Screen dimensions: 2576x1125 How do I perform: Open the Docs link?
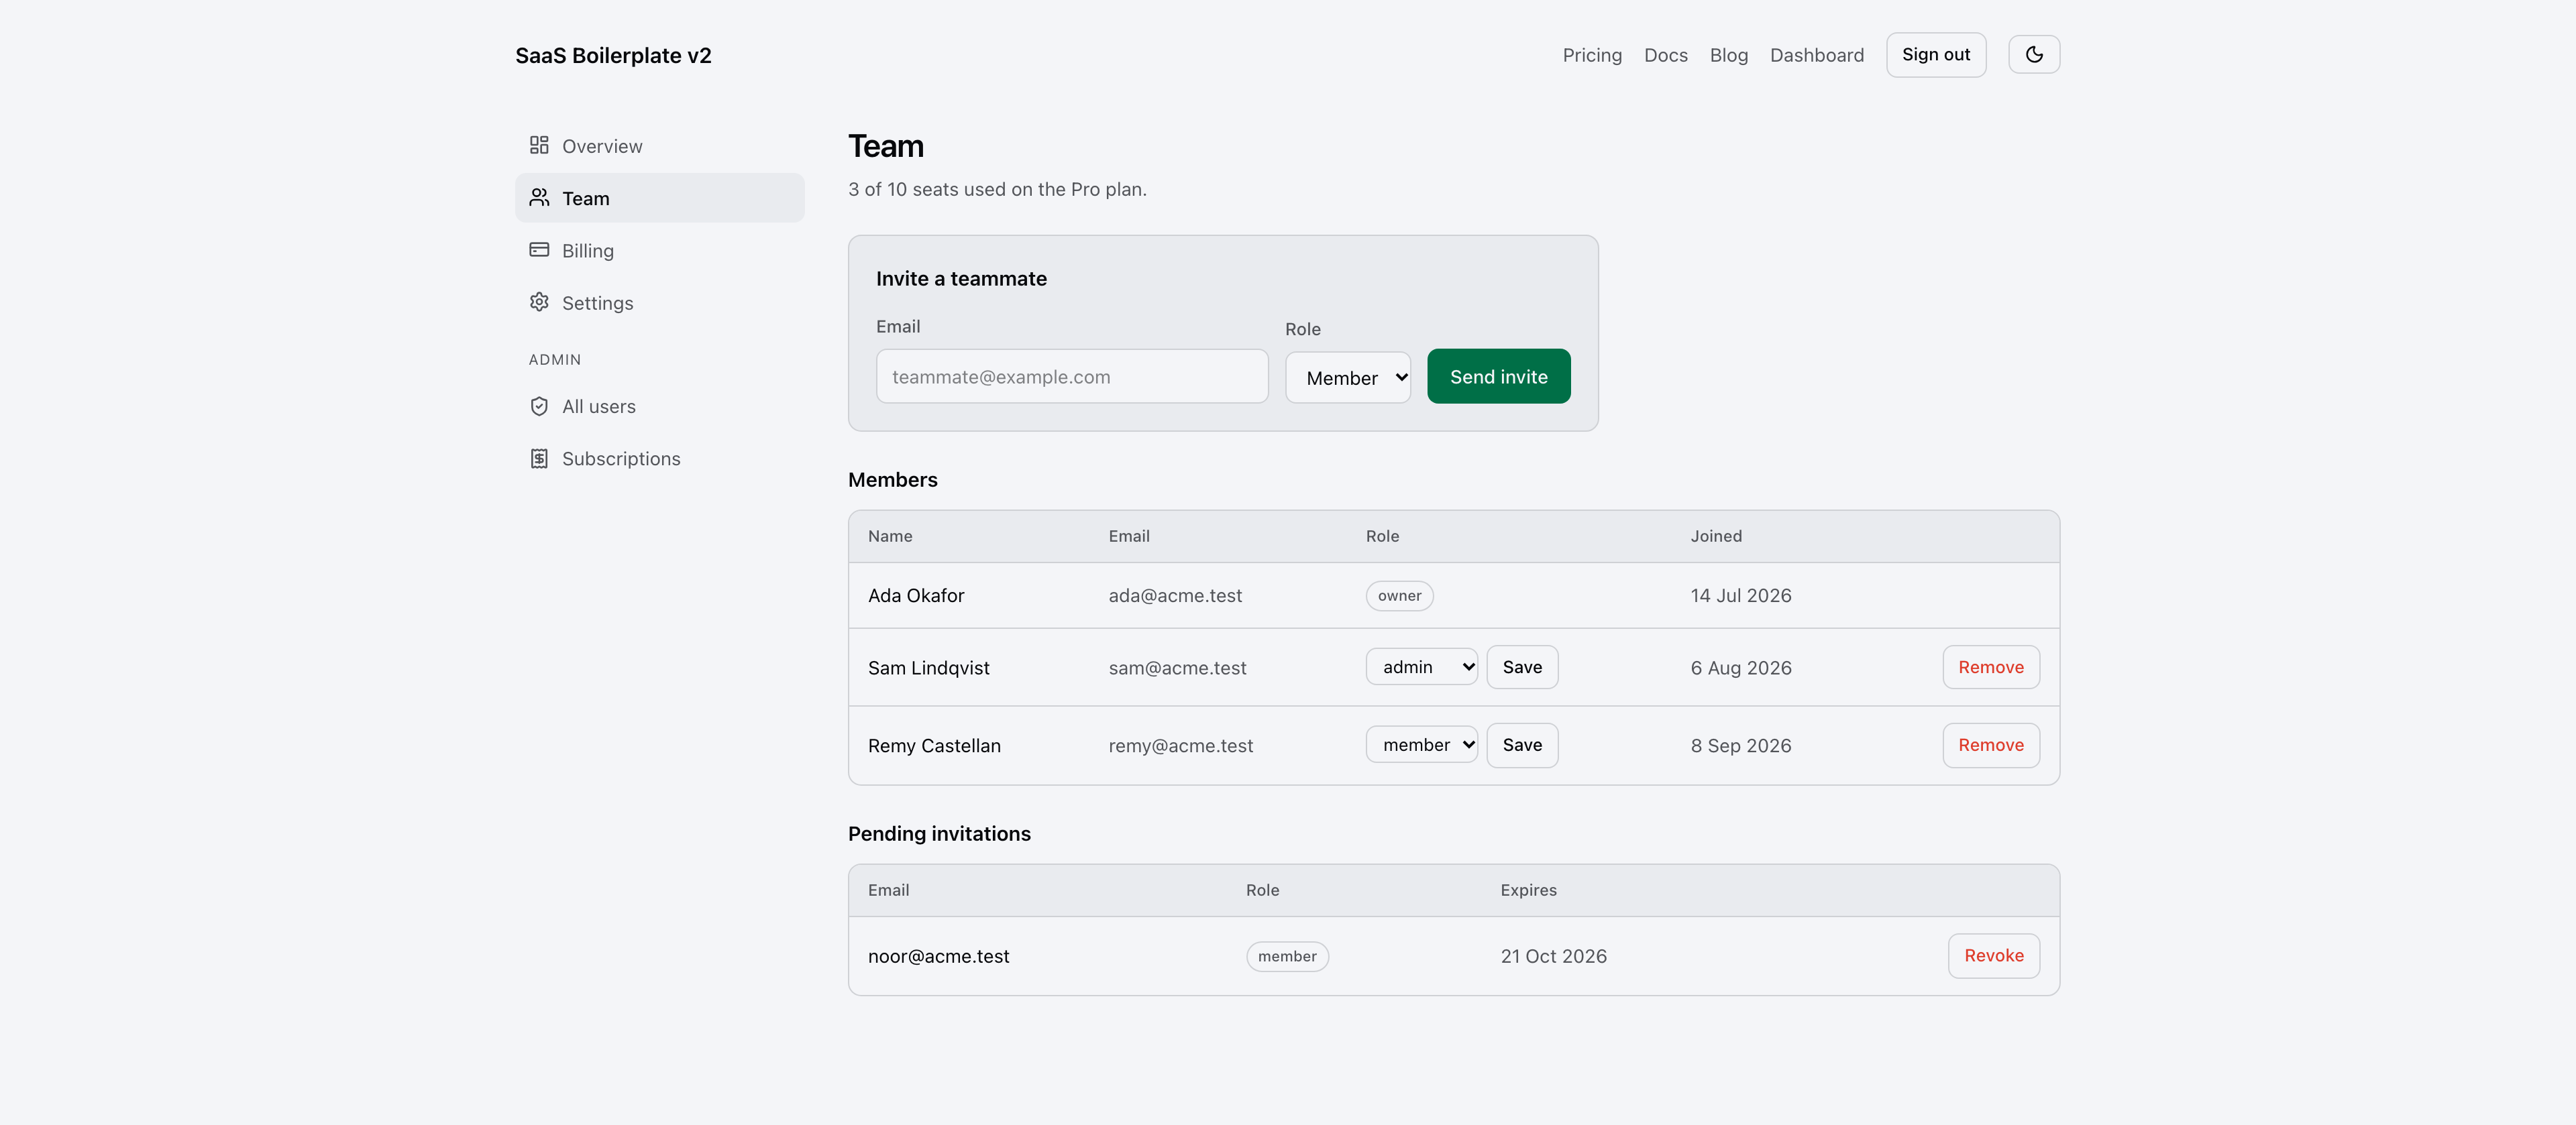coord(1666,55)
